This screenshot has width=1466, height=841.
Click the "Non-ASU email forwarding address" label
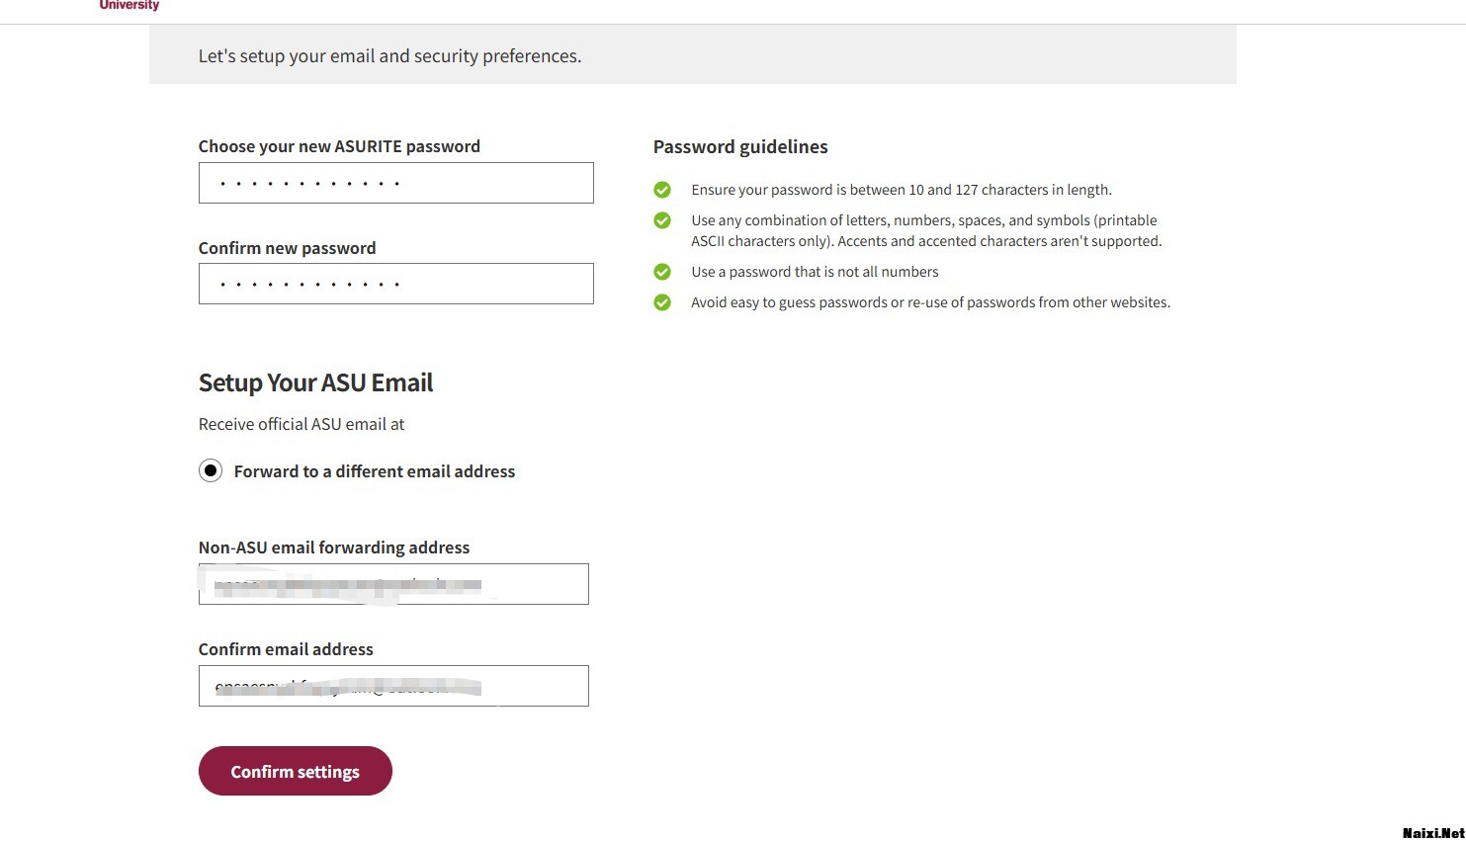click(334, 547)
